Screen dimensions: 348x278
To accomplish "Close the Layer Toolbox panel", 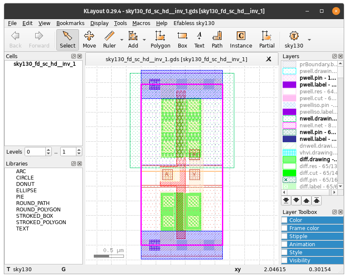I will pos(340,212).
